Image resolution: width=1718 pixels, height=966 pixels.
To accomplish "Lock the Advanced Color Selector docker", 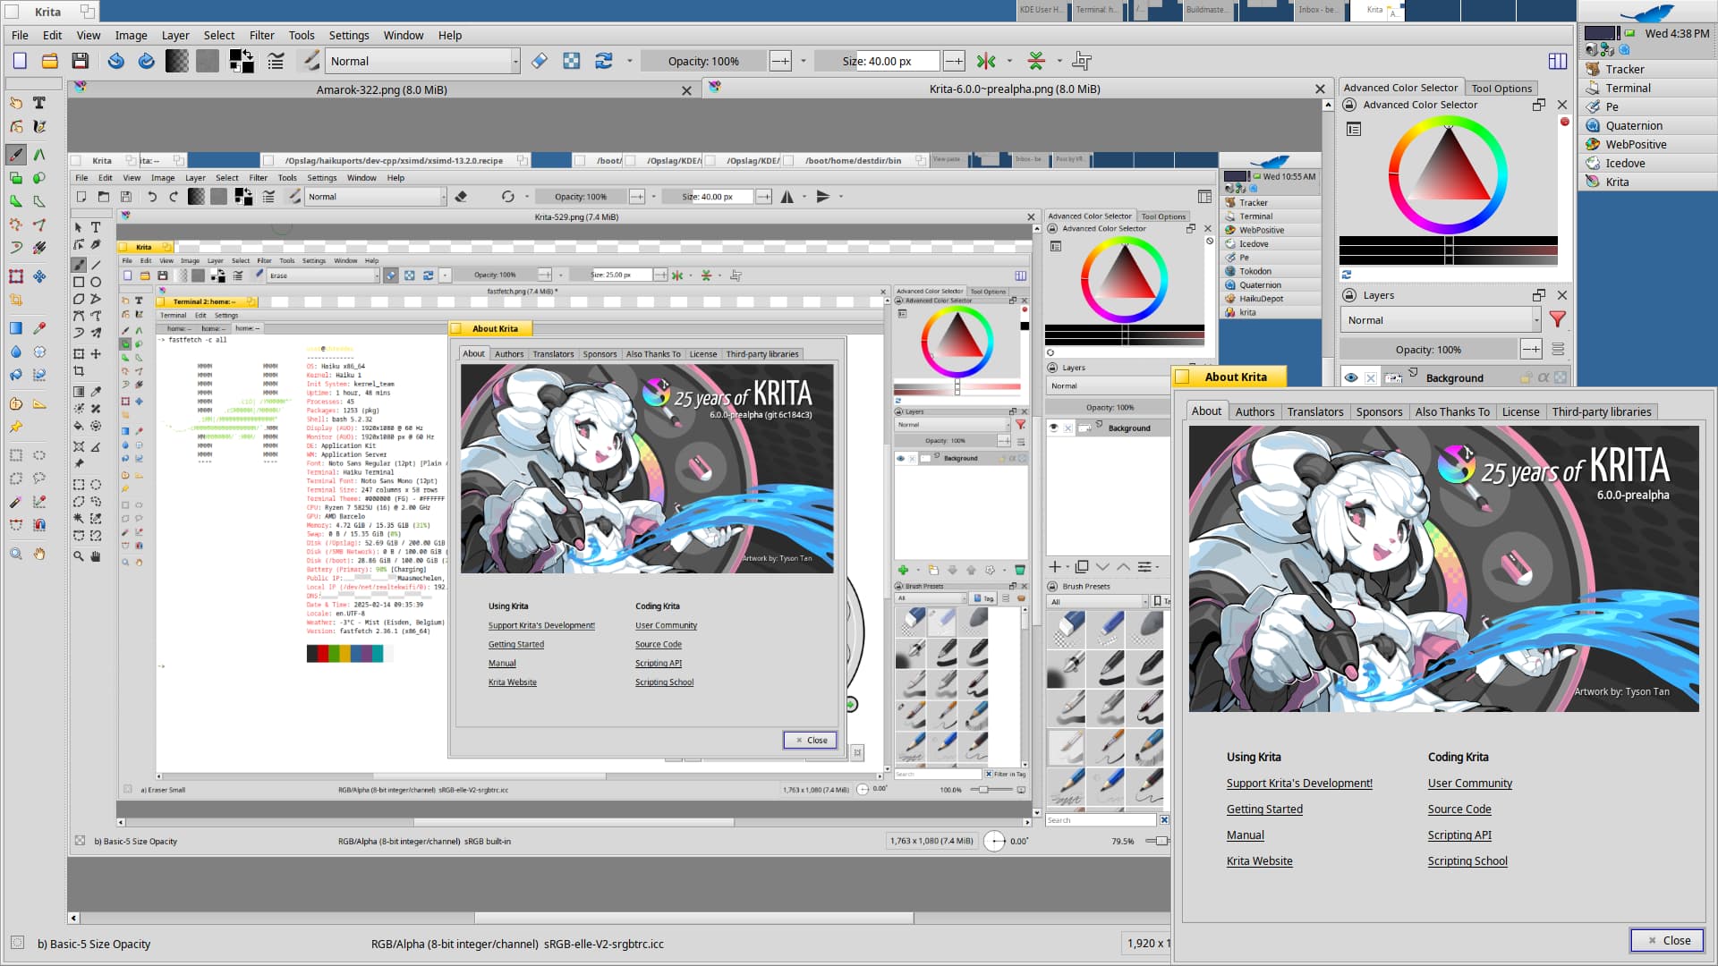I will coord(1349,105).
